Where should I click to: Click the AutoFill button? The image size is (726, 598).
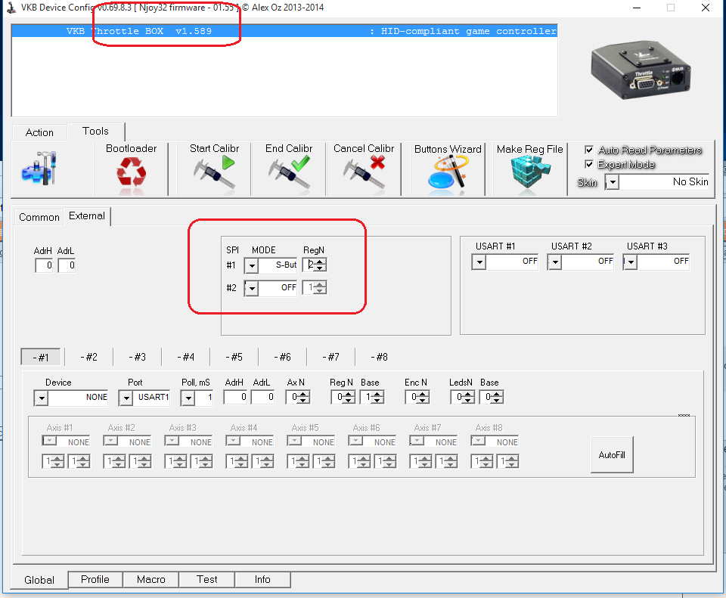612,455
